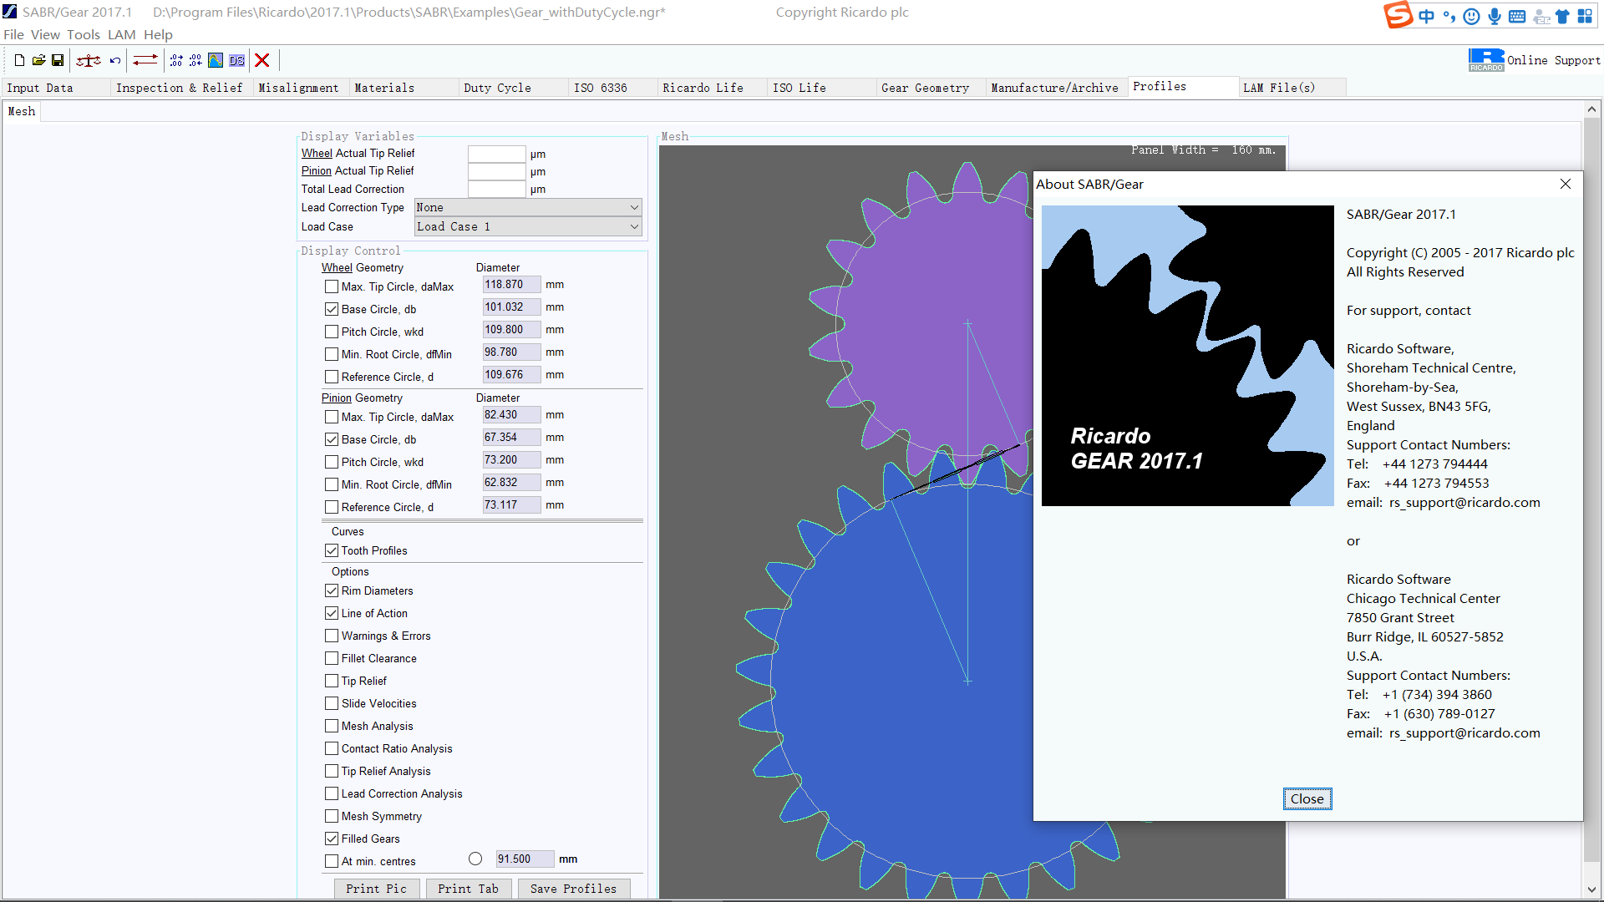The width and height of the screenshot is (1604, 902).
Task: Click the Print Pic button
Action: pyautogui.click(x=377, y=889)
